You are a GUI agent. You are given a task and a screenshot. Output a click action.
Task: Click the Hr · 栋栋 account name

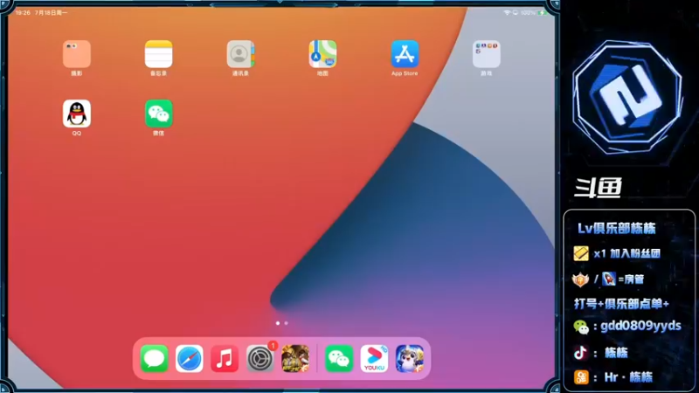click(x=628, y=377)
